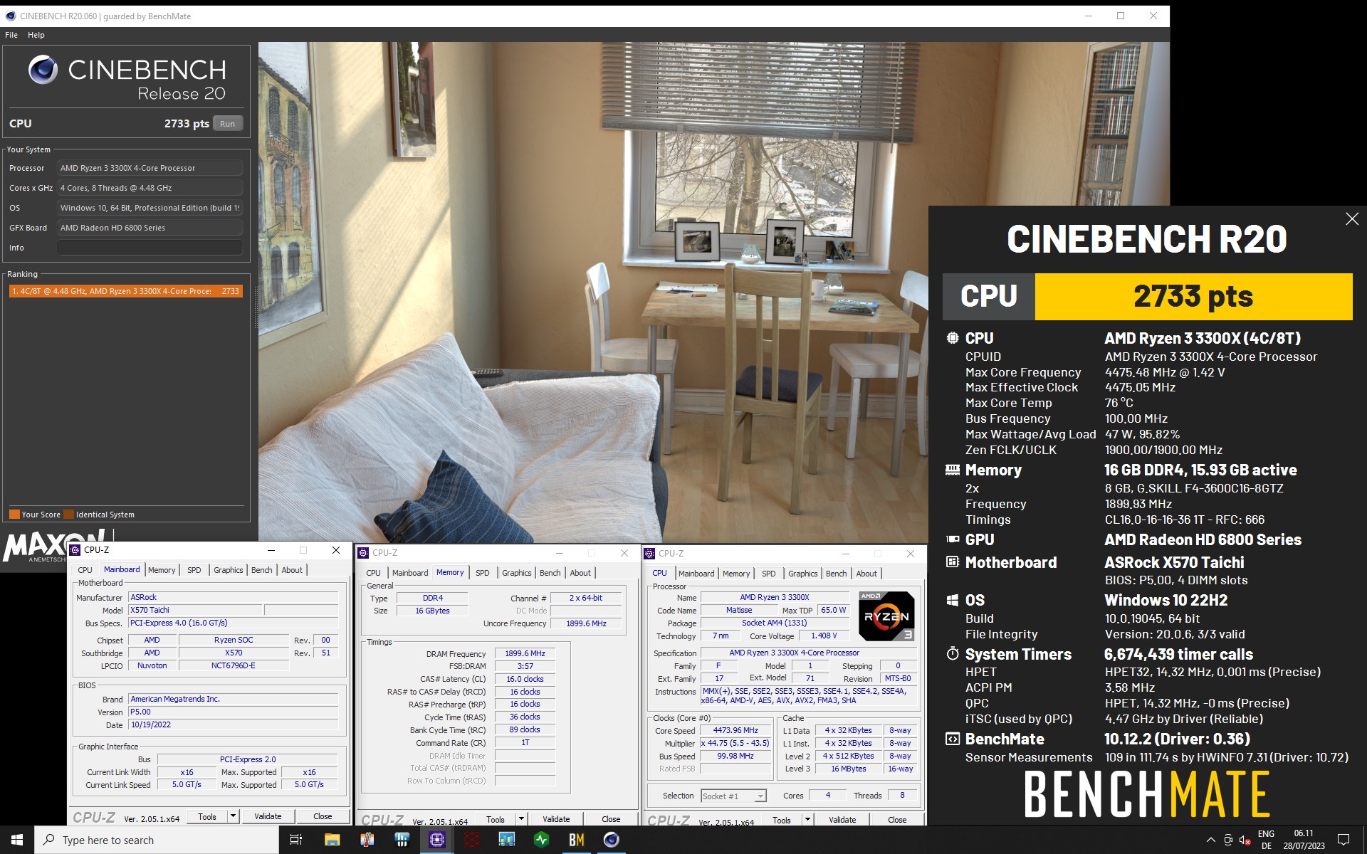Click the yellow 2733 pts score banner
This screenshot has height=854, width=1367.
tap(1193, 297)
